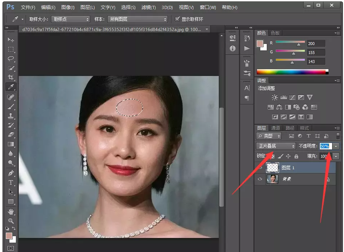
Task: Hide the 背景 layer visibility
Action: pos(260,179)
